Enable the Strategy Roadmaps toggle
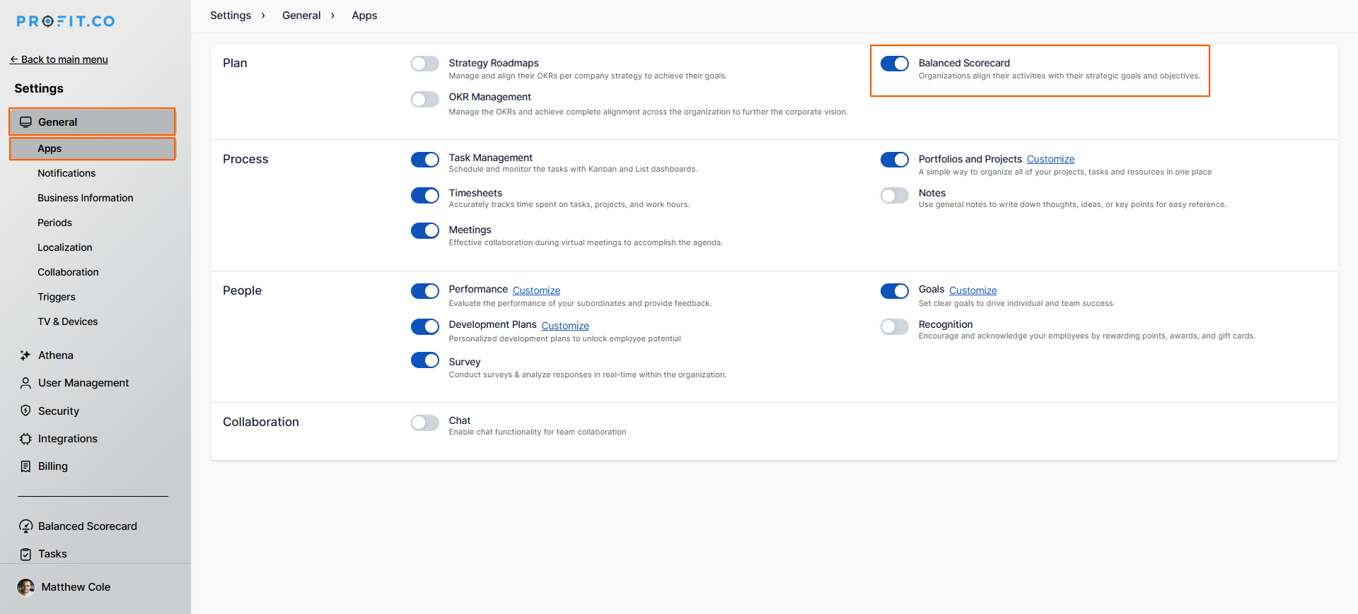This screenshot has height=614, width=1358. 424,64
